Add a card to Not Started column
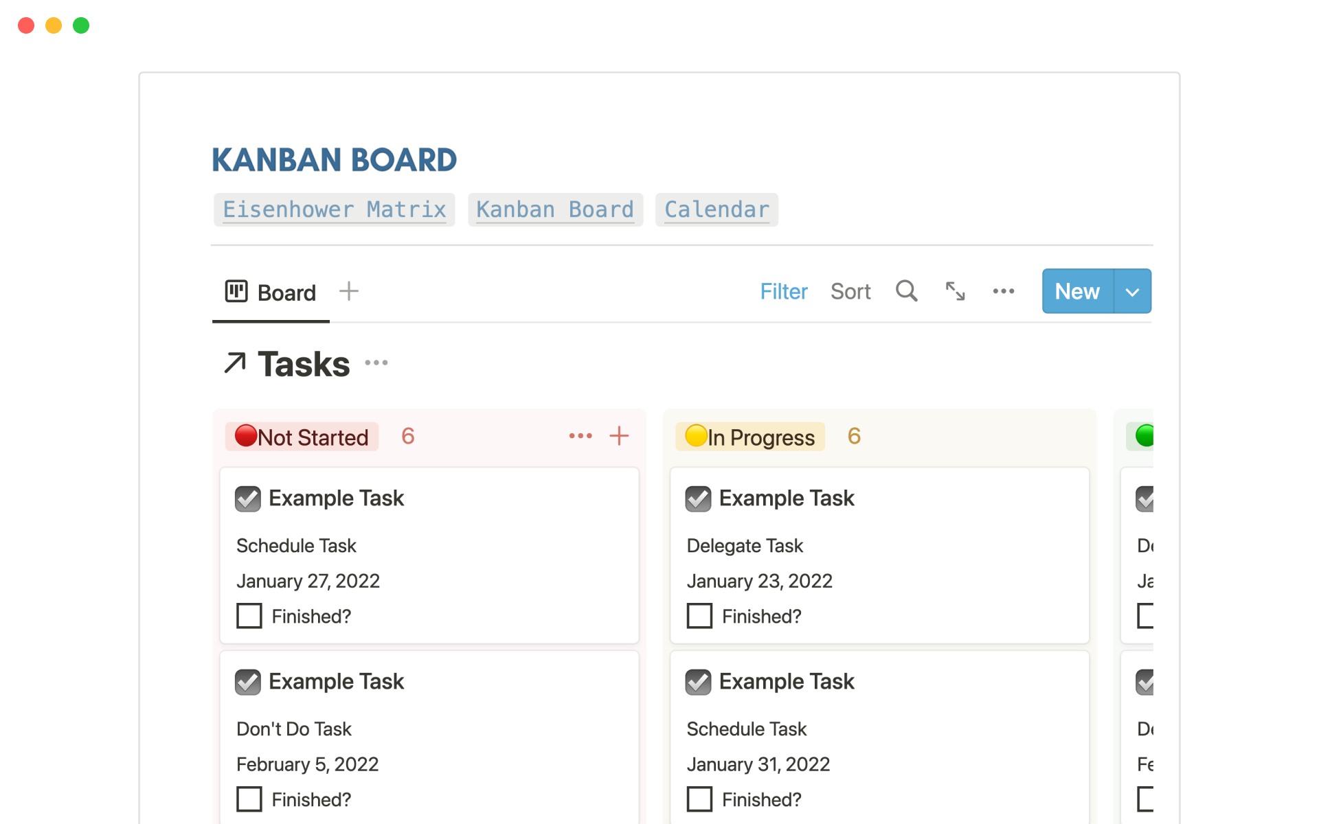This screenshot has width=1319, height=824. click(x=619, y=436)
